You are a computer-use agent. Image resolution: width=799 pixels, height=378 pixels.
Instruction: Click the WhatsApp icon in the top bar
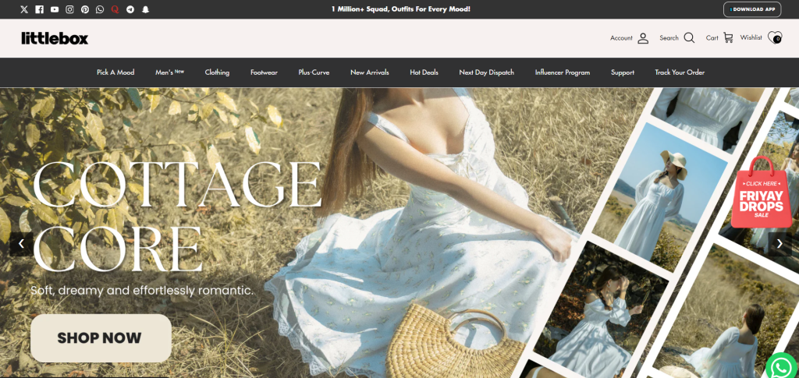[x=100, y=9]
